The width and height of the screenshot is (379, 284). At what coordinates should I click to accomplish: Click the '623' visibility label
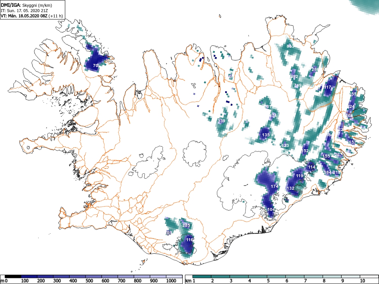point(285,145)
